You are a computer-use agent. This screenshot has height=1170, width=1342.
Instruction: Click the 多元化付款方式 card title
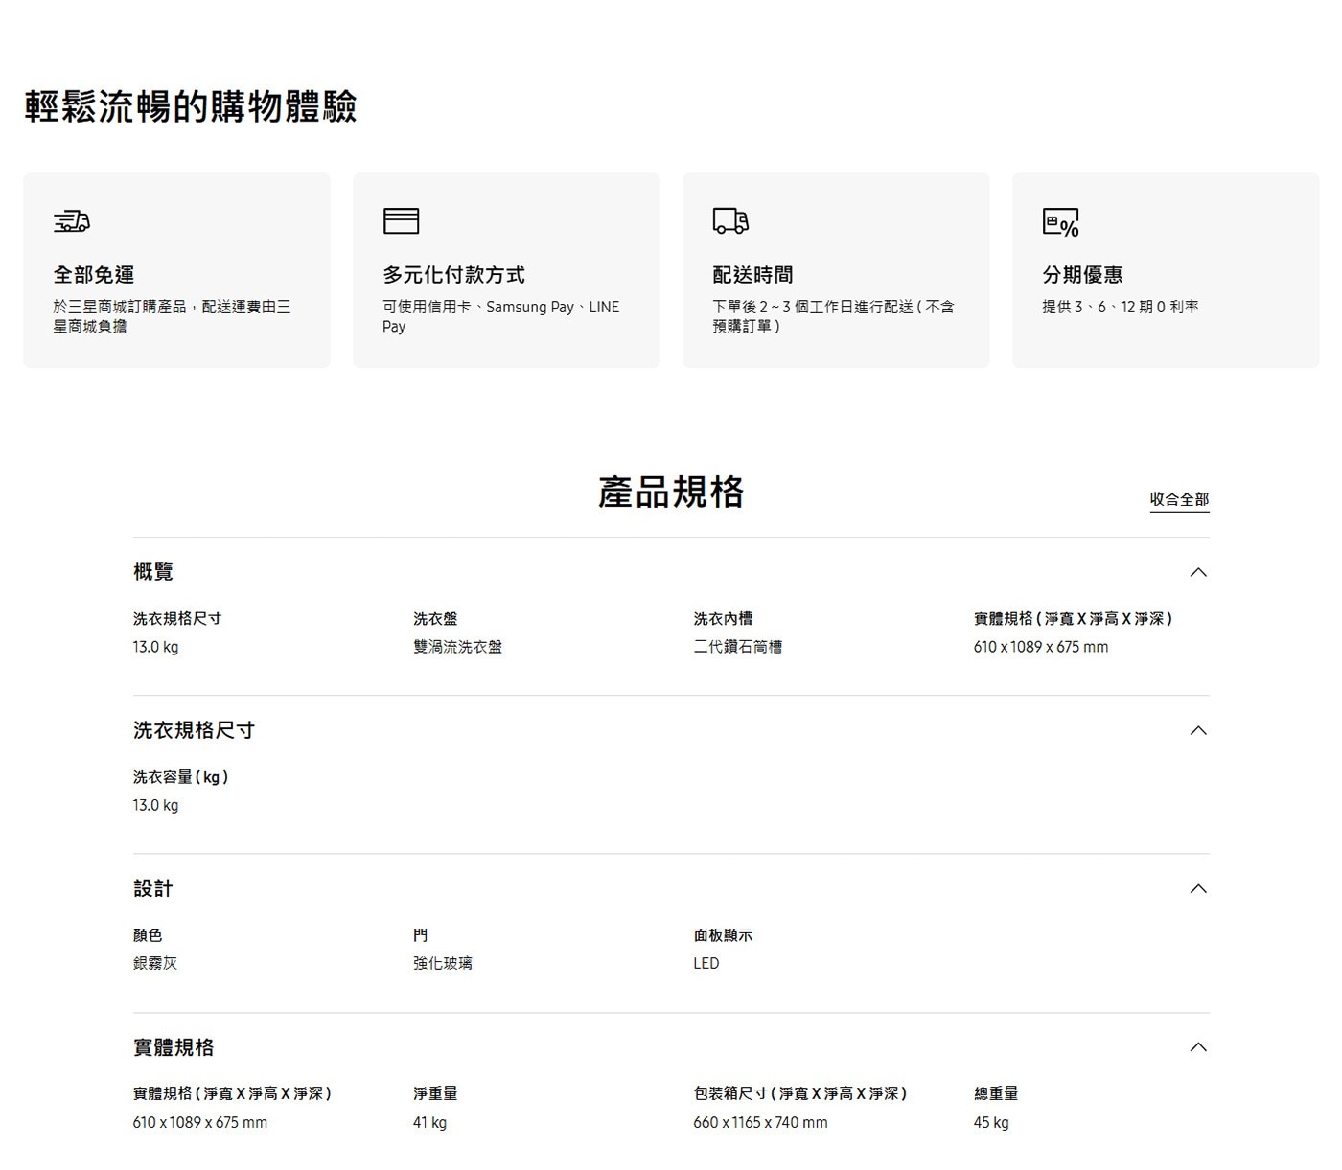[x=453, y=275]
